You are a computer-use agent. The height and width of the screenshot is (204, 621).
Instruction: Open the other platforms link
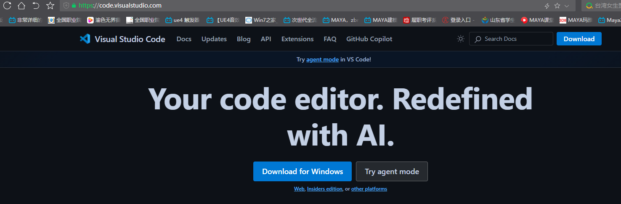[x=369, y=189]
